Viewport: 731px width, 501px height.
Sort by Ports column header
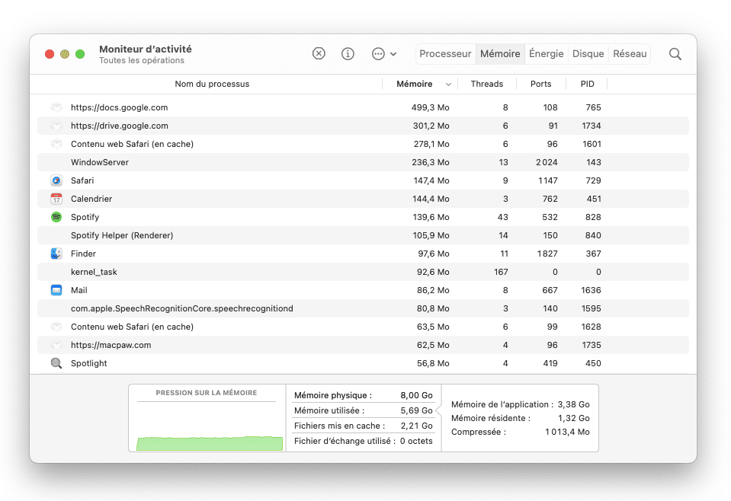(540, 84)
